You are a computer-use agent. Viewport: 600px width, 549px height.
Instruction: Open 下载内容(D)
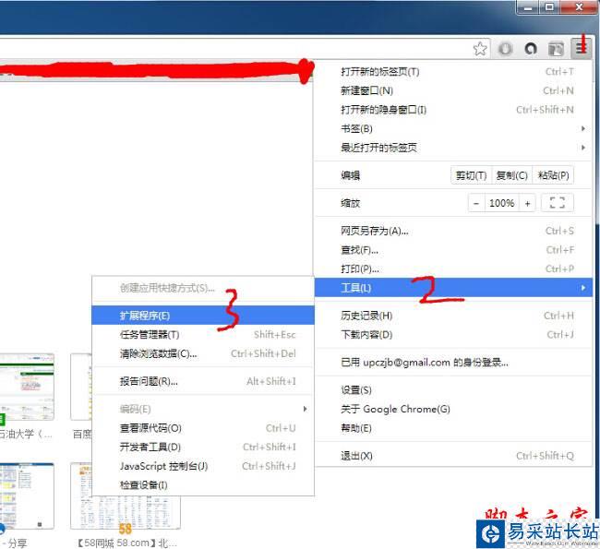click(453, 335)
